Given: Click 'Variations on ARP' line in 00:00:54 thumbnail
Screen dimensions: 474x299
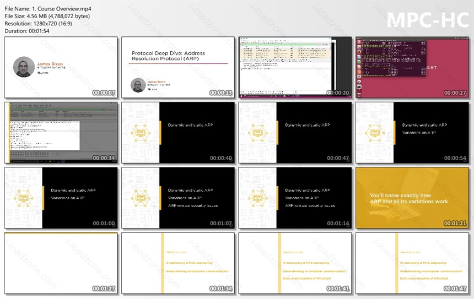Looking at the screenshot, I should (419, 133).
